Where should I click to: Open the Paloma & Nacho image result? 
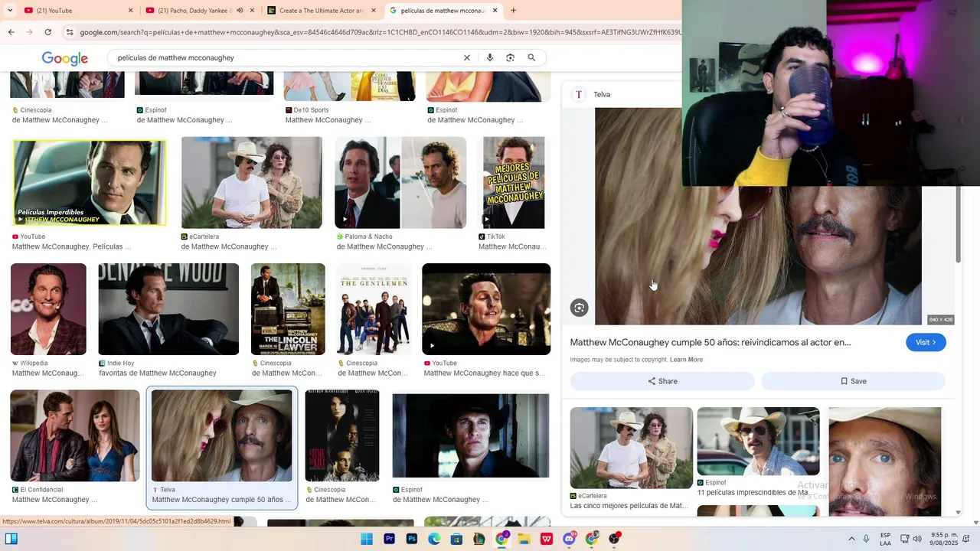[400, 182]
